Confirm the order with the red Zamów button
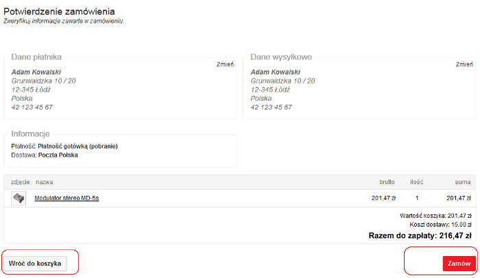 click(459, 264)
